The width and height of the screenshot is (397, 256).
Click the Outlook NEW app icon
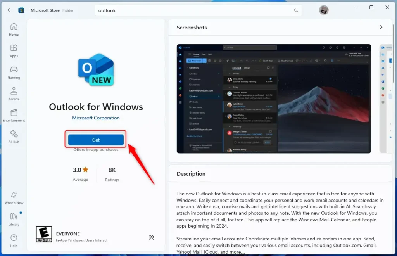pyautogui.click(x=96, y=70)
